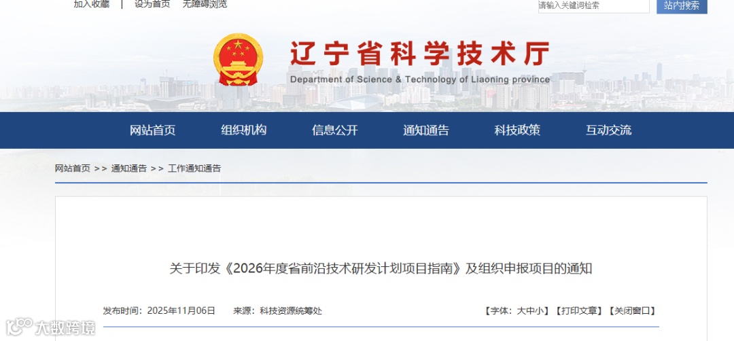The width and height of the screenshot is (734, 341).
Task: Click 打印文章 to print the article
Action: pyautogui.click(x=578, y=311)
